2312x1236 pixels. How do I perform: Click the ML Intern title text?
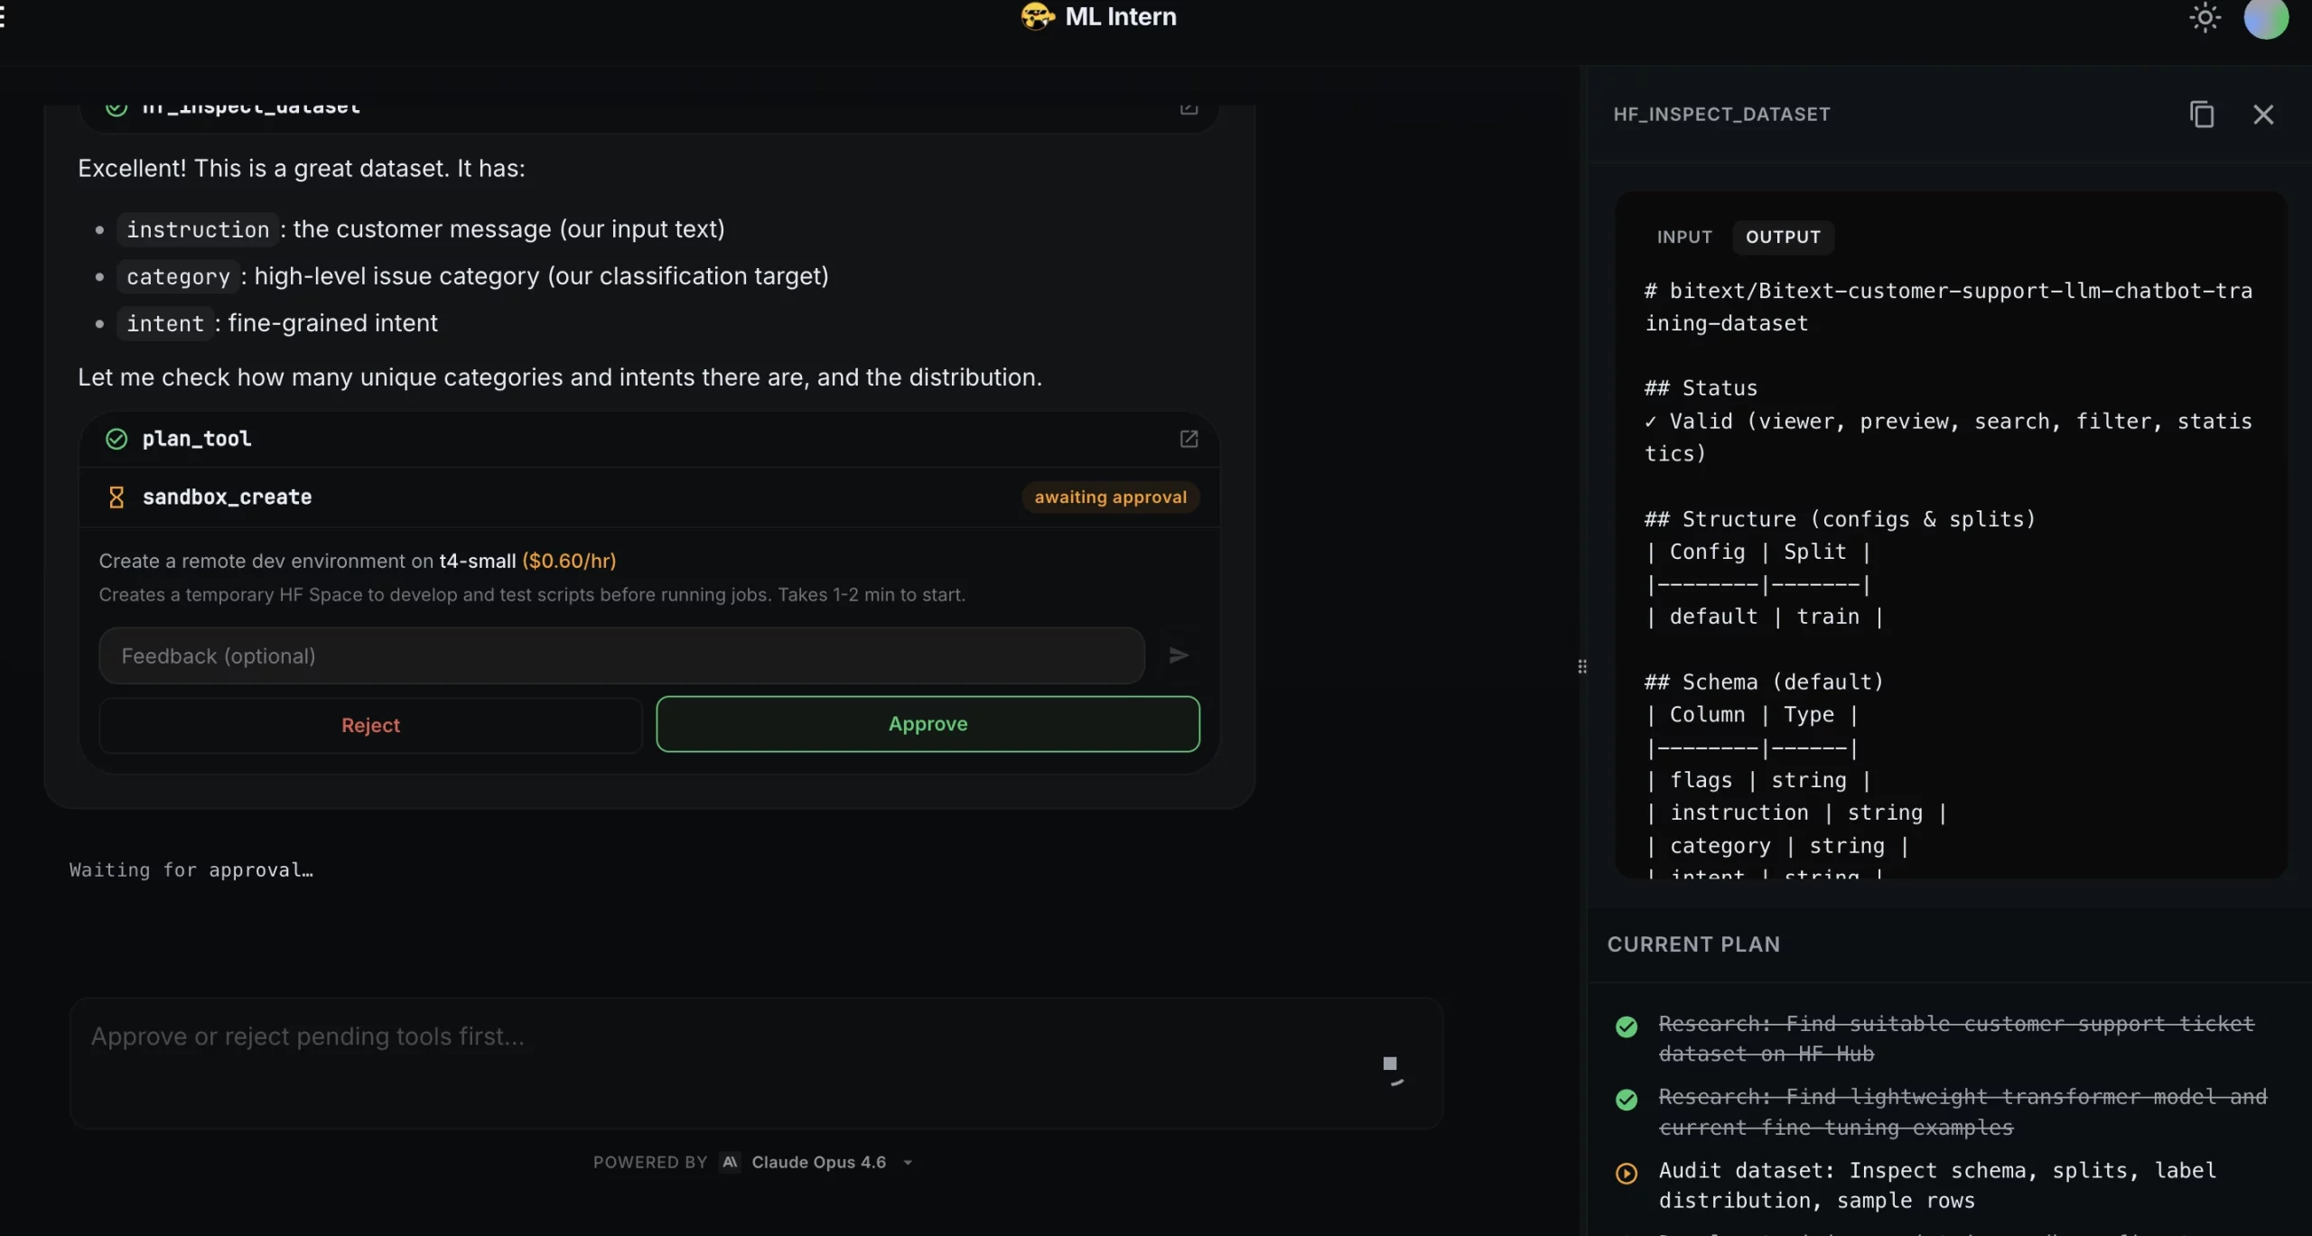point(1121,16)
